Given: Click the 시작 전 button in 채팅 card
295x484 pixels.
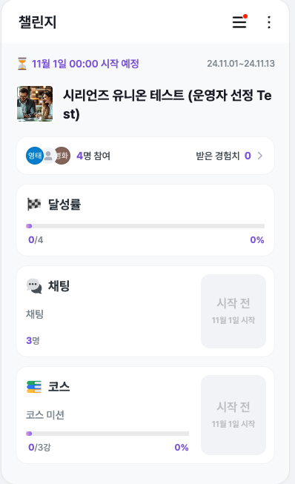Looking at the screenshot, I should click(233, 311).
